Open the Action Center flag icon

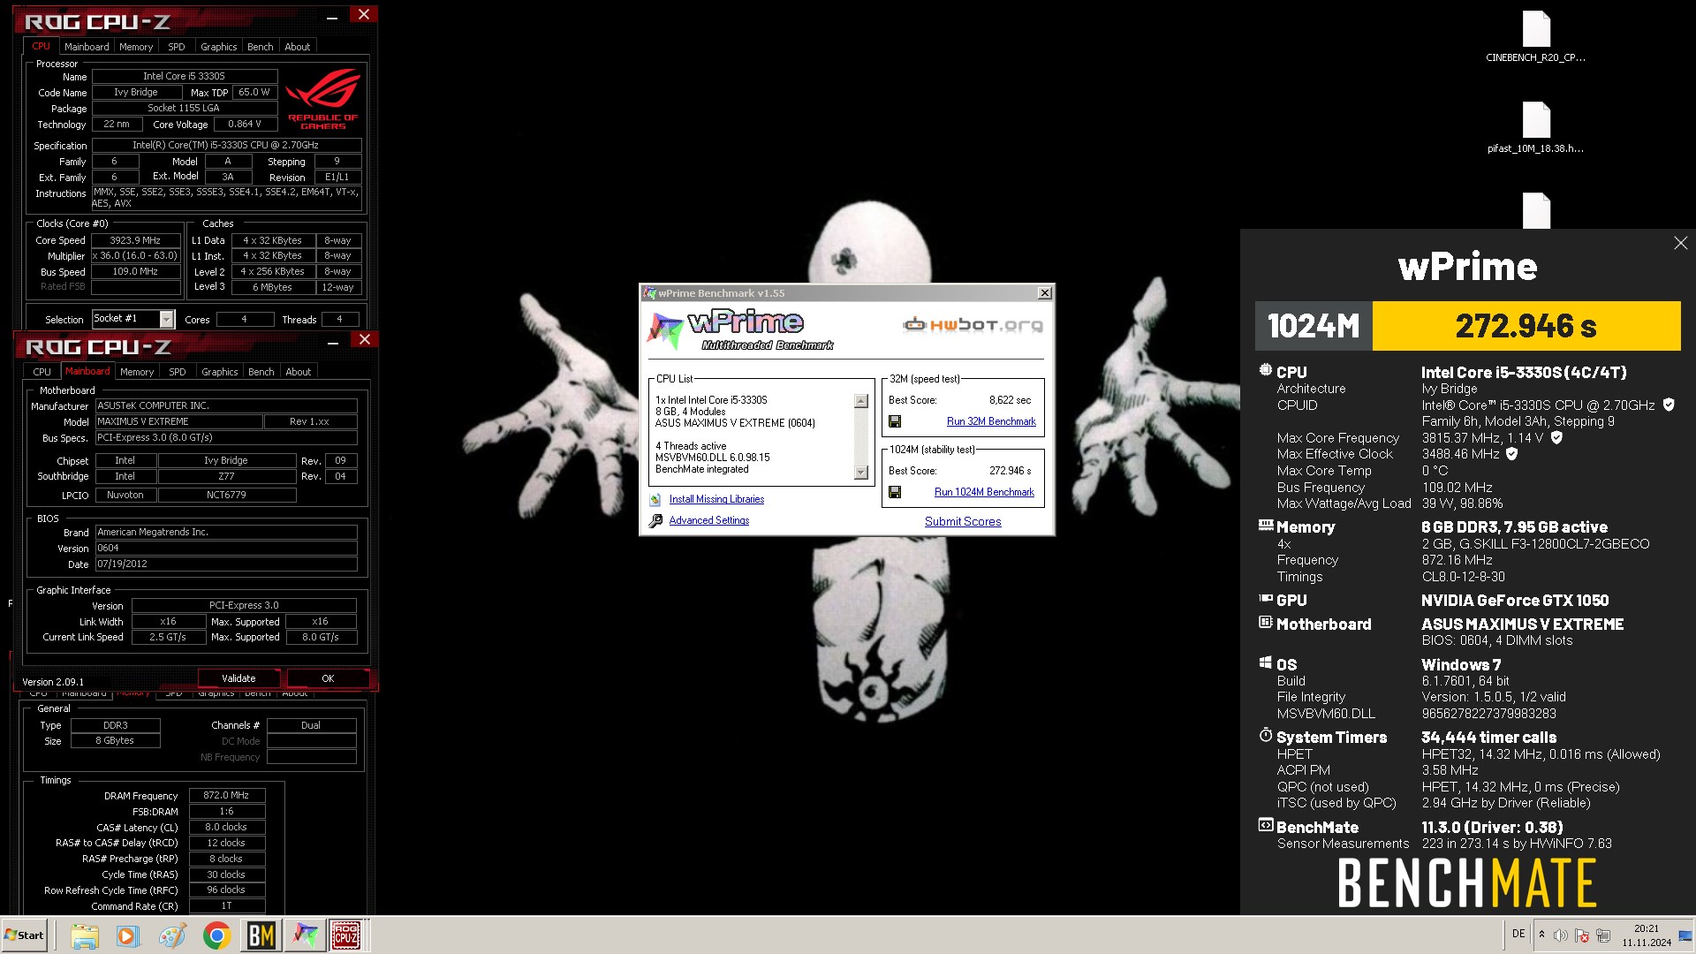(1582, 935)
